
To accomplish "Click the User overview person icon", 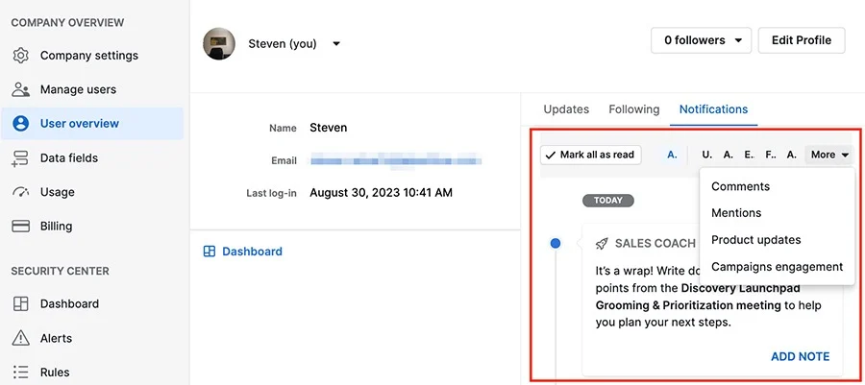I will tap(20, 124).
